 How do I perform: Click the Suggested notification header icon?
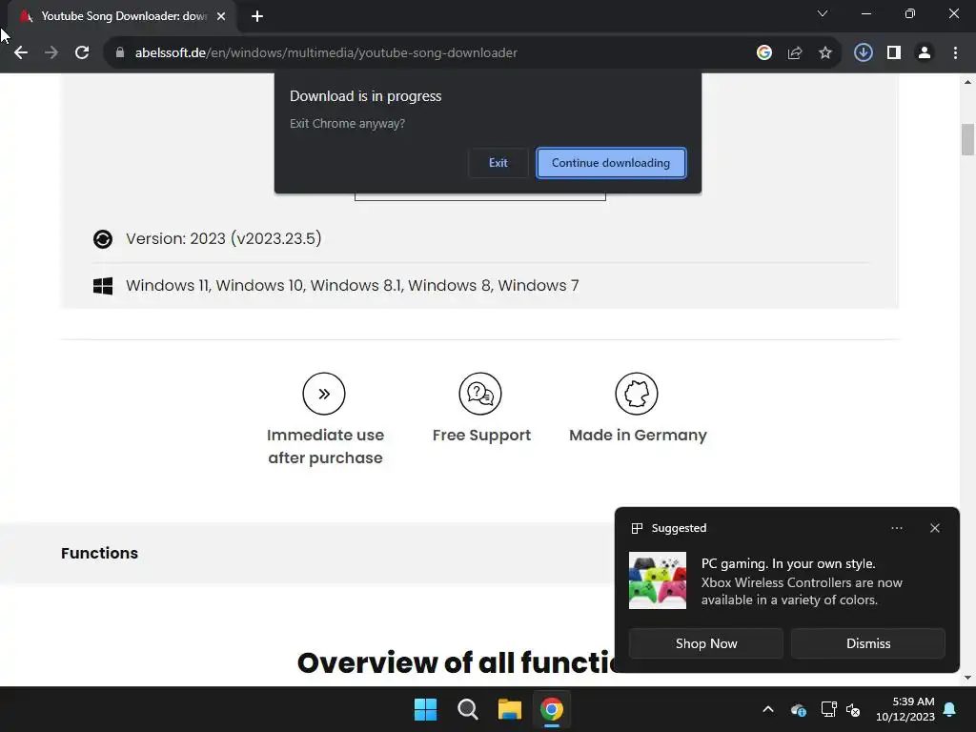(x=637, y=528)
